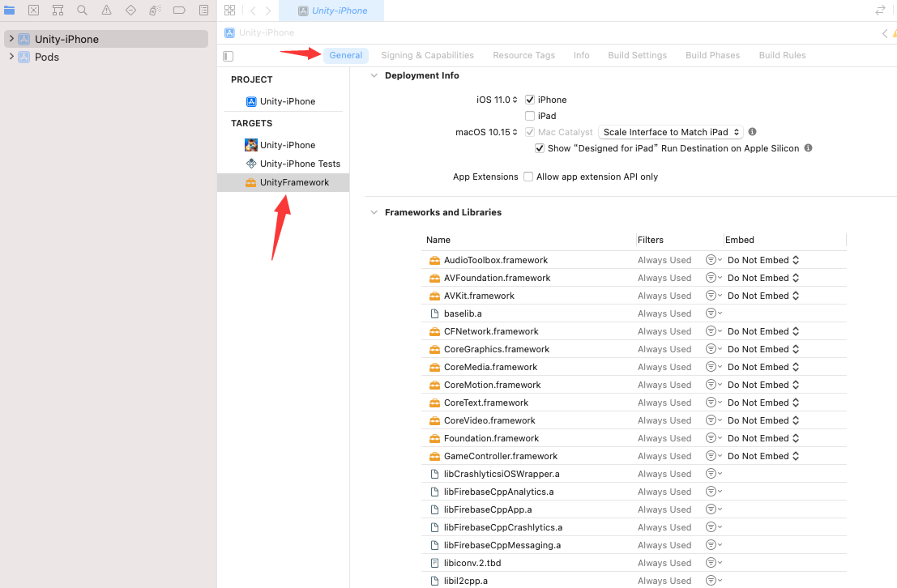Viewport: 897px width, 588px height.
Task: Open the Resource Tags tab
Action: [x=524, y=56]
